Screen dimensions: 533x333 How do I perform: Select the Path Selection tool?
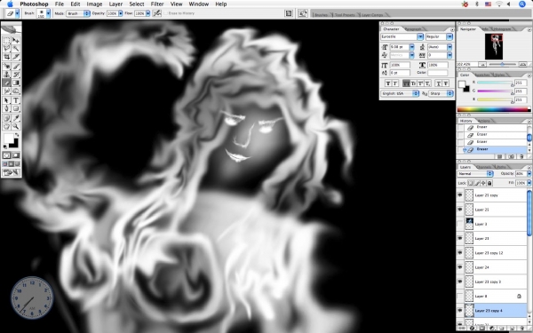(x=6, y=100)
